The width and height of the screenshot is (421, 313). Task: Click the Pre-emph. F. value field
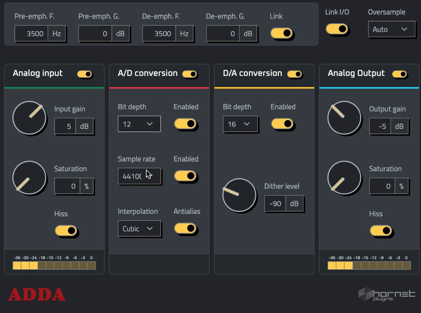coord(32,34)
